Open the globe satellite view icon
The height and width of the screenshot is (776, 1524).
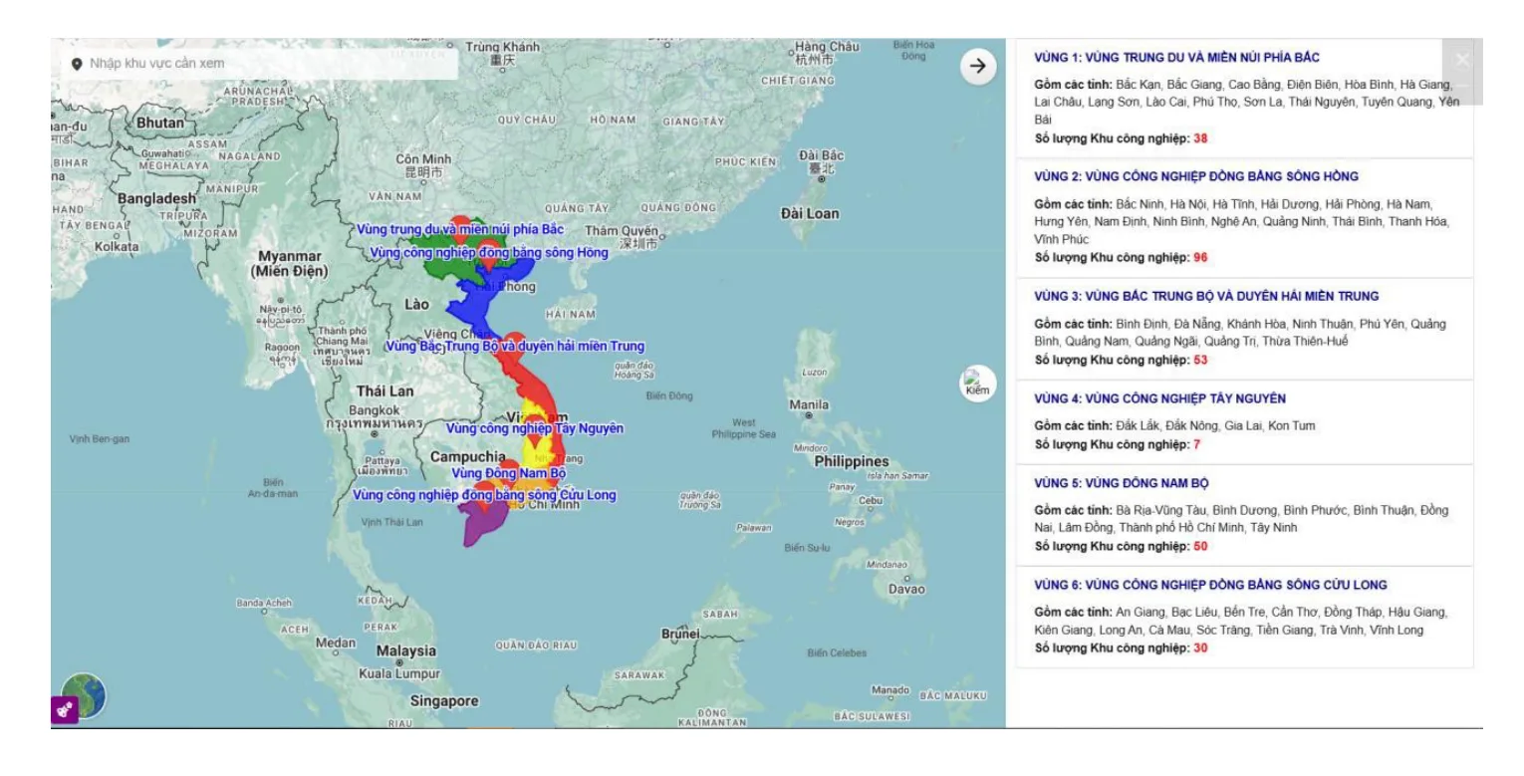pos(85,695)
